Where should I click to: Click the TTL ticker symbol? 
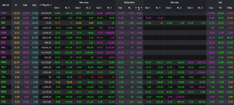tap(4, 77)
